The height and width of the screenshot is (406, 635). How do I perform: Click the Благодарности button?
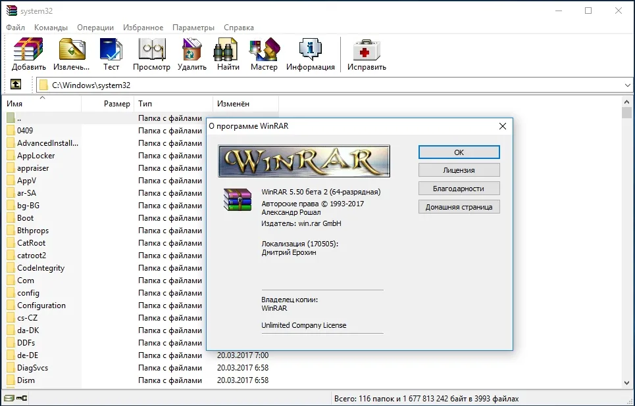point(459,189)
